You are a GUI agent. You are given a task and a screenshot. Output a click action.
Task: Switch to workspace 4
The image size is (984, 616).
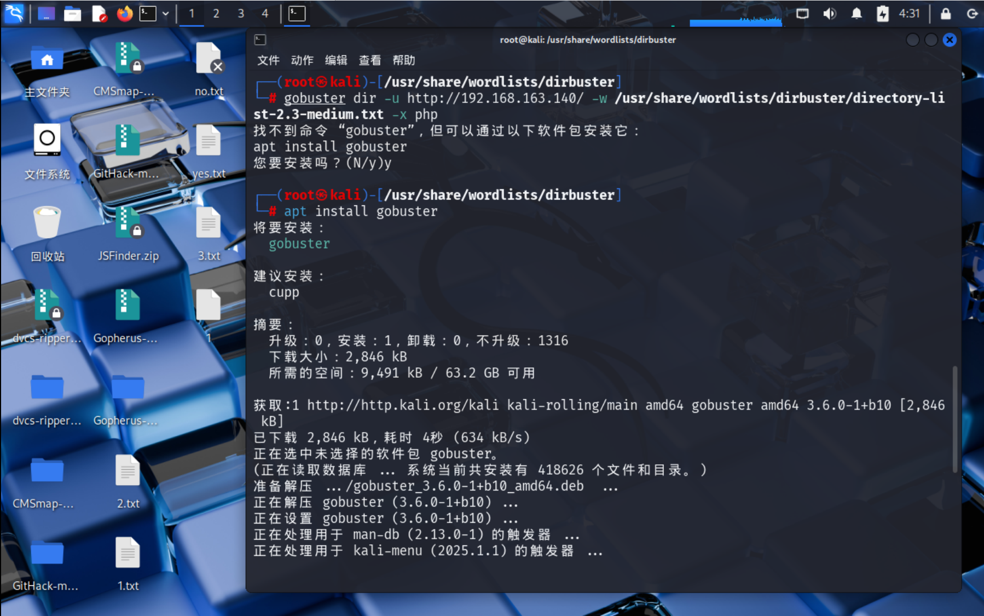pos(265,14)
